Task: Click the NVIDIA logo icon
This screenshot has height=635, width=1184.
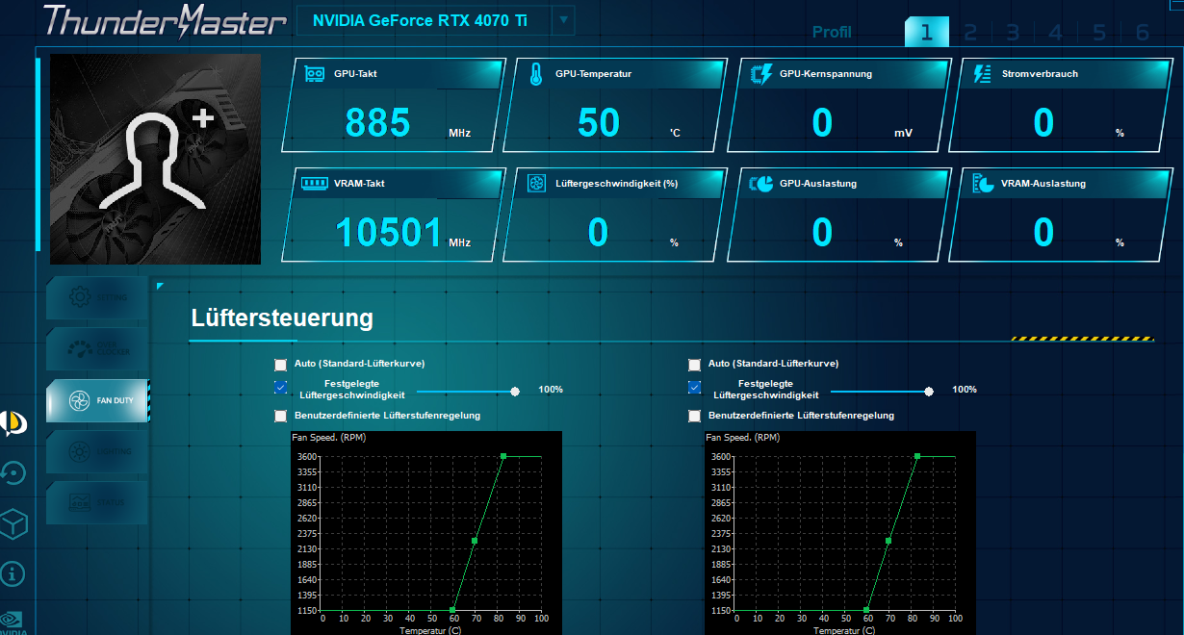Action: tap(12, 622)
